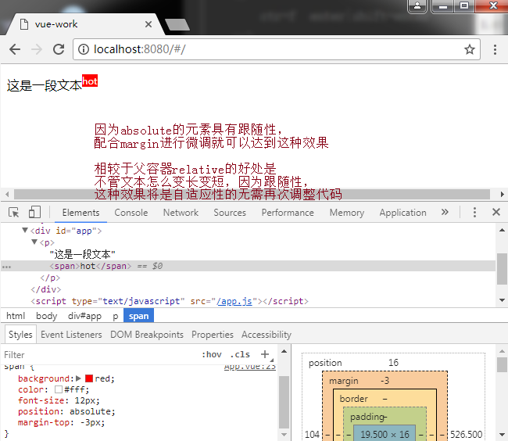Switch to the Styles pane
This screenshot has height=441, width=508.
pos(20,335)
